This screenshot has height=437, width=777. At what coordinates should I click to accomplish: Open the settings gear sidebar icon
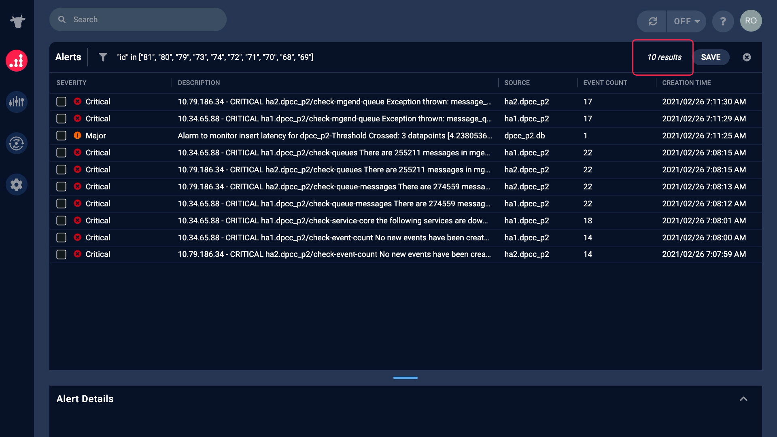coord(17,185)
